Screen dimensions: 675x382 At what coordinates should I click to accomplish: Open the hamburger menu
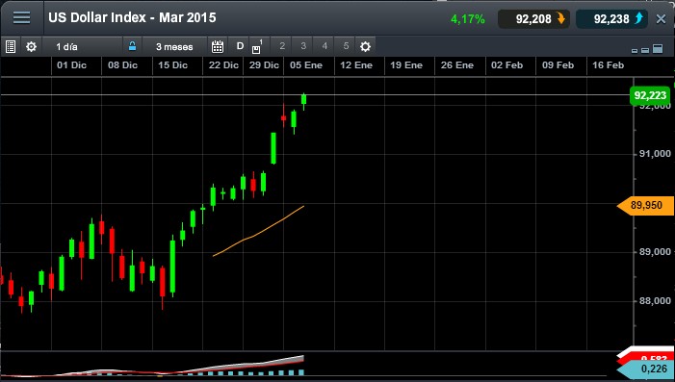21,17
